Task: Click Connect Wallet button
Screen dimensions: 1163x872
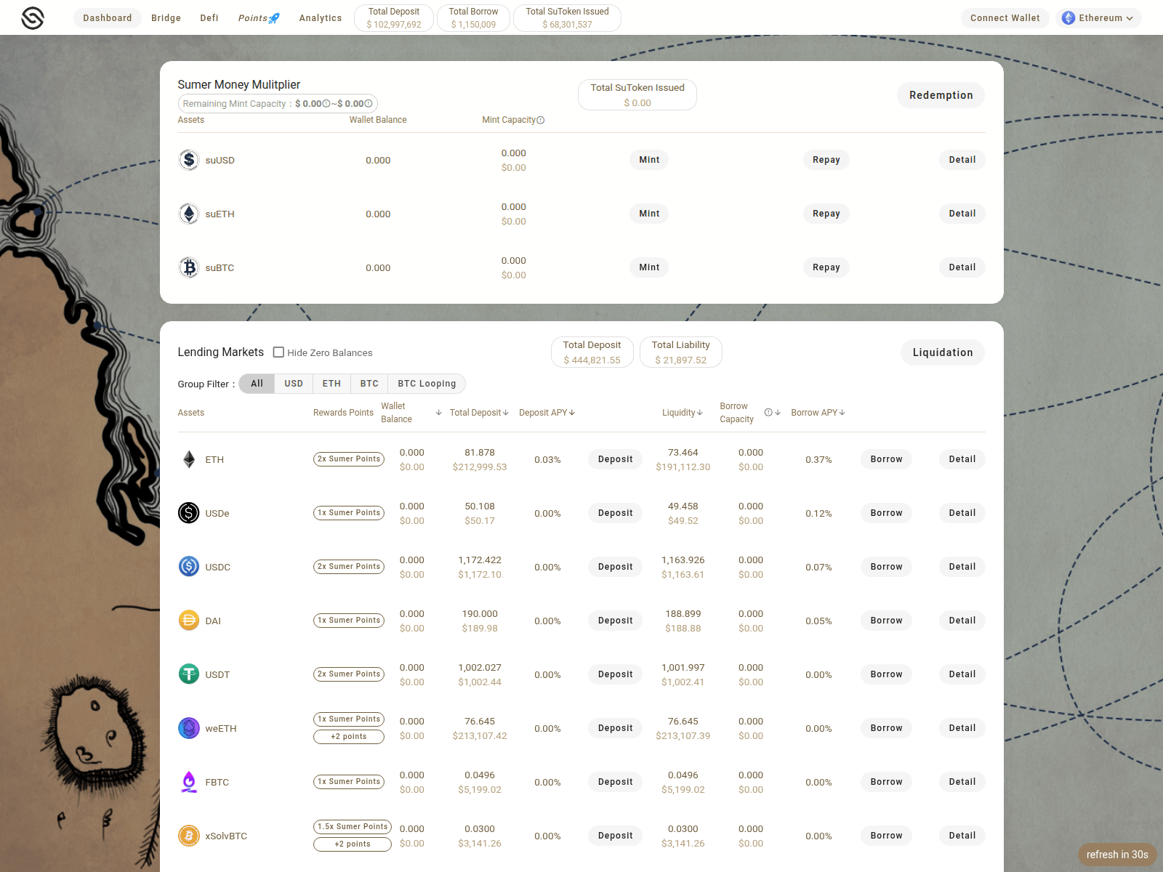Action: pyautogui.click(x=1005, y=18)
